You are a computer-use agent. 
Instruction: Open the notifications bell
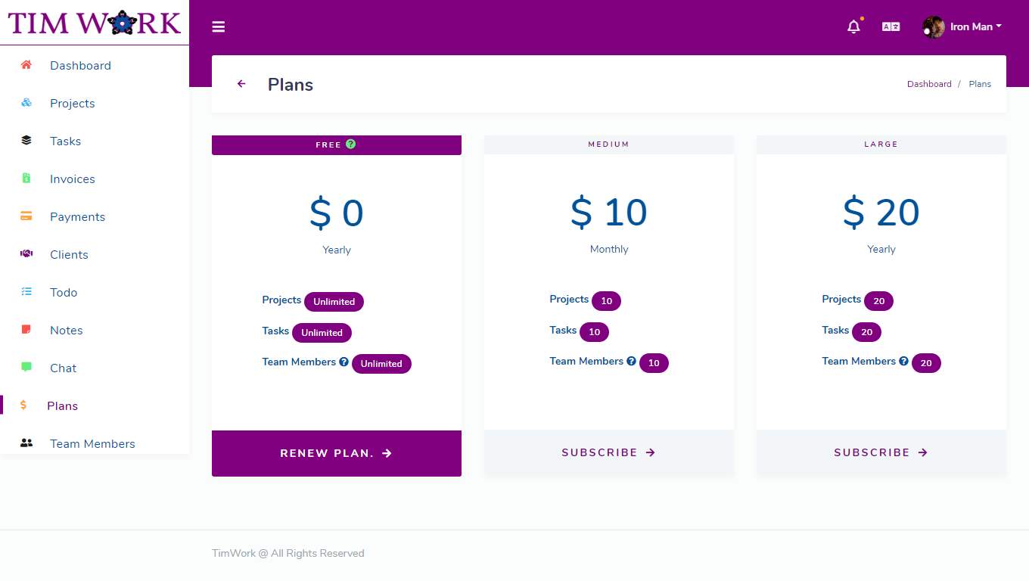coord(853,26)
